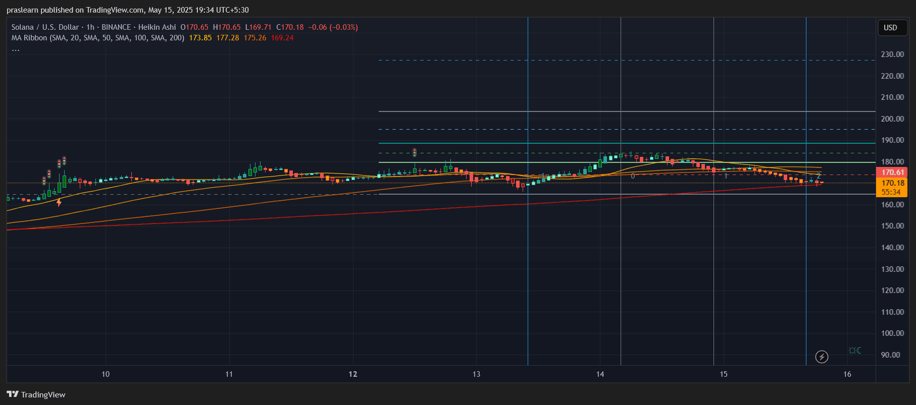
Task: Click the circled lightning bolt icon
Action: [x=822, y=357]
